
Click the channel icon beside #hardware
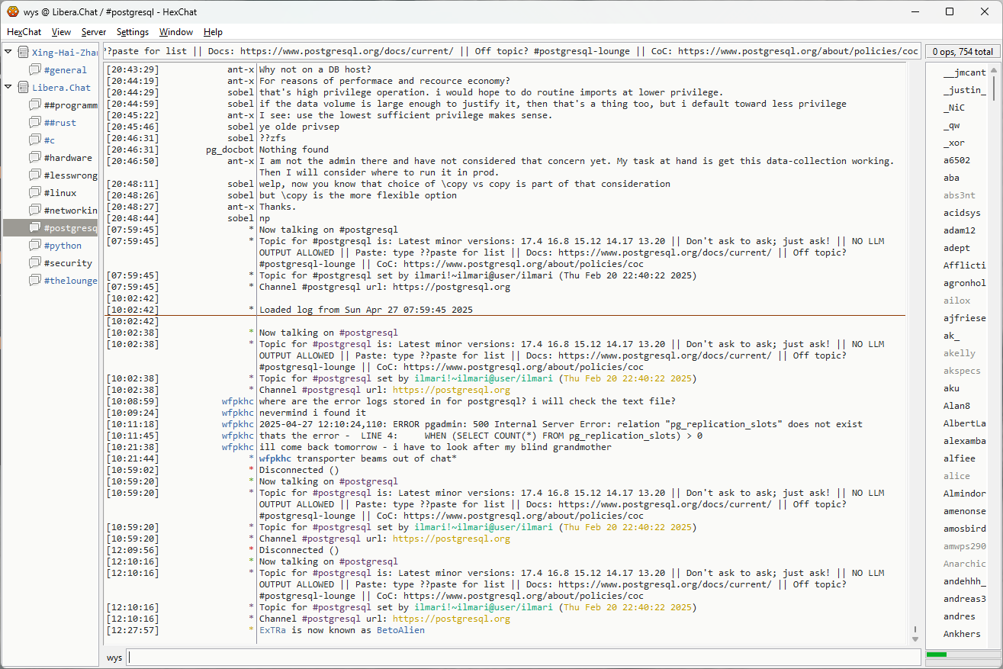[34, 158]
